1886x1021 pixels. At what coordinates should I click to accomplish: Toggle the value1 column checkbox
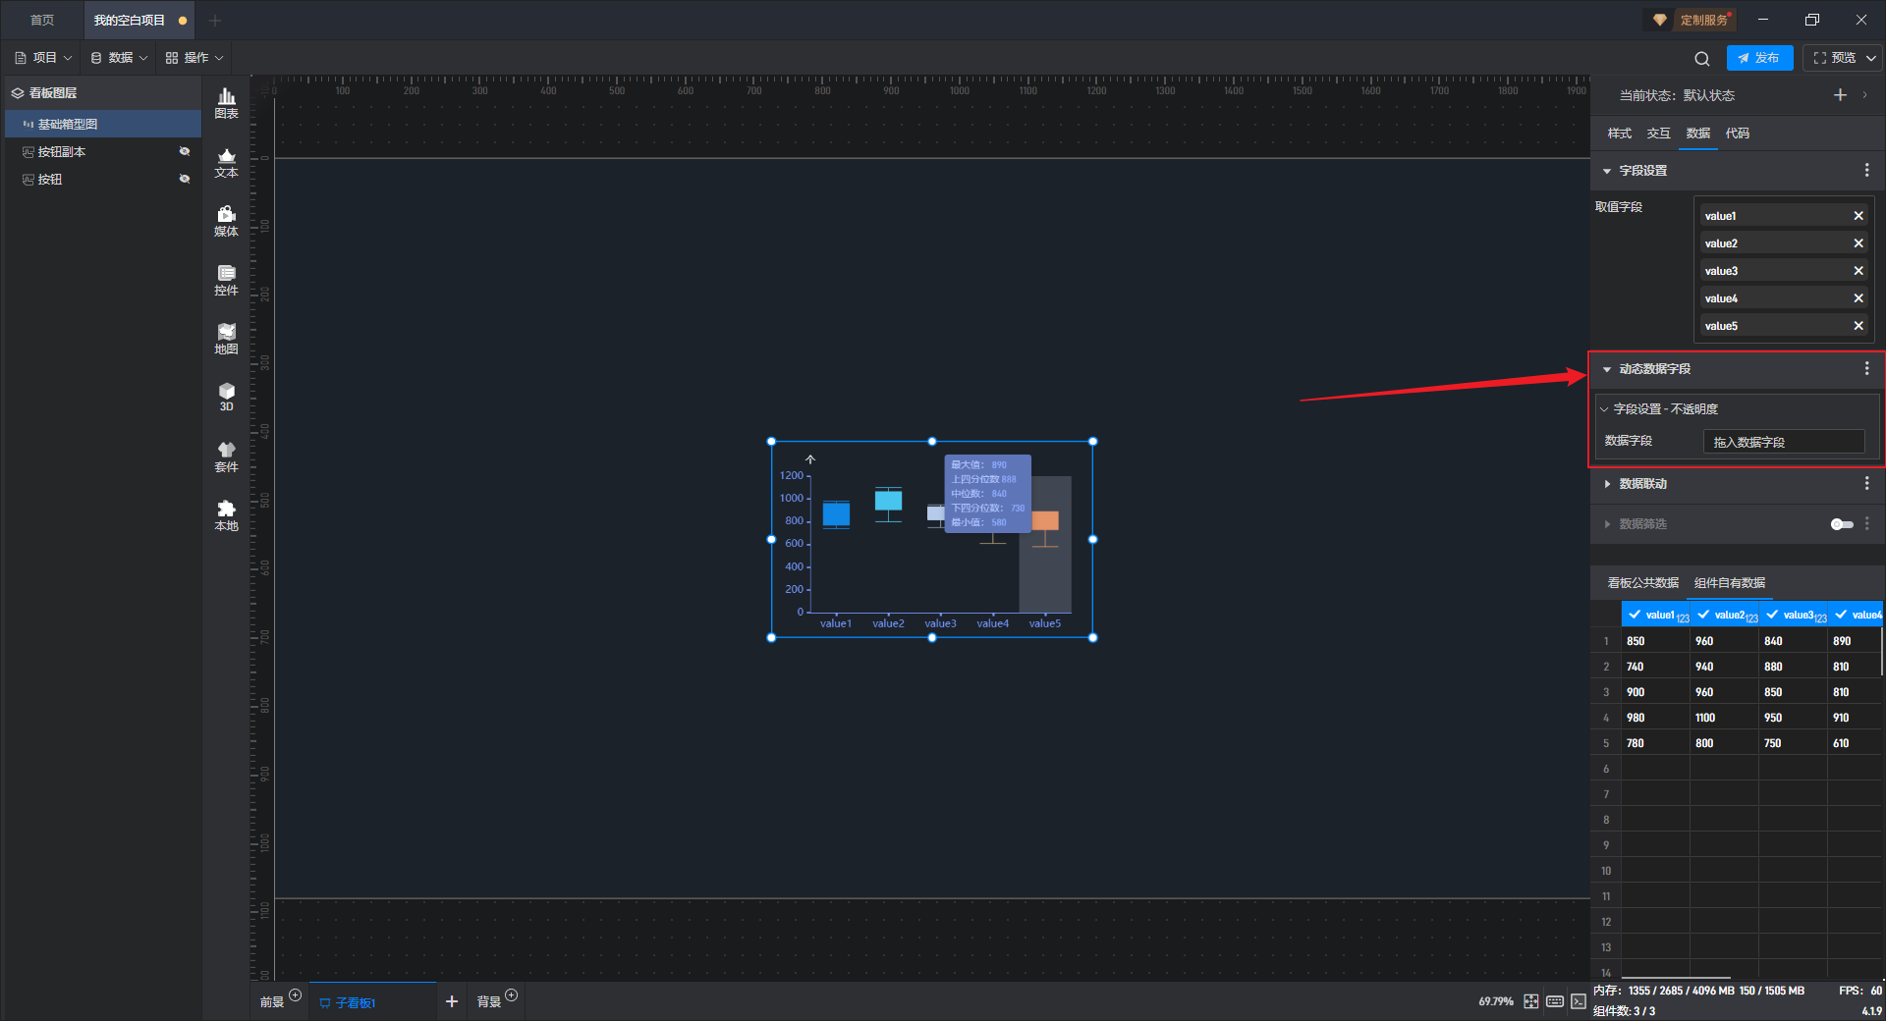pyautogui.click(x=1635, y=615)
